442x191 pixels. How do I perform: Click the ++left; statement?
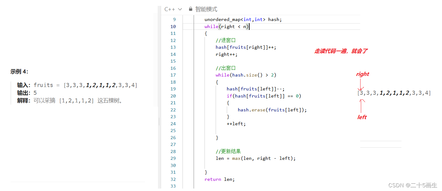pyautogui.click(x=236, y=124)
